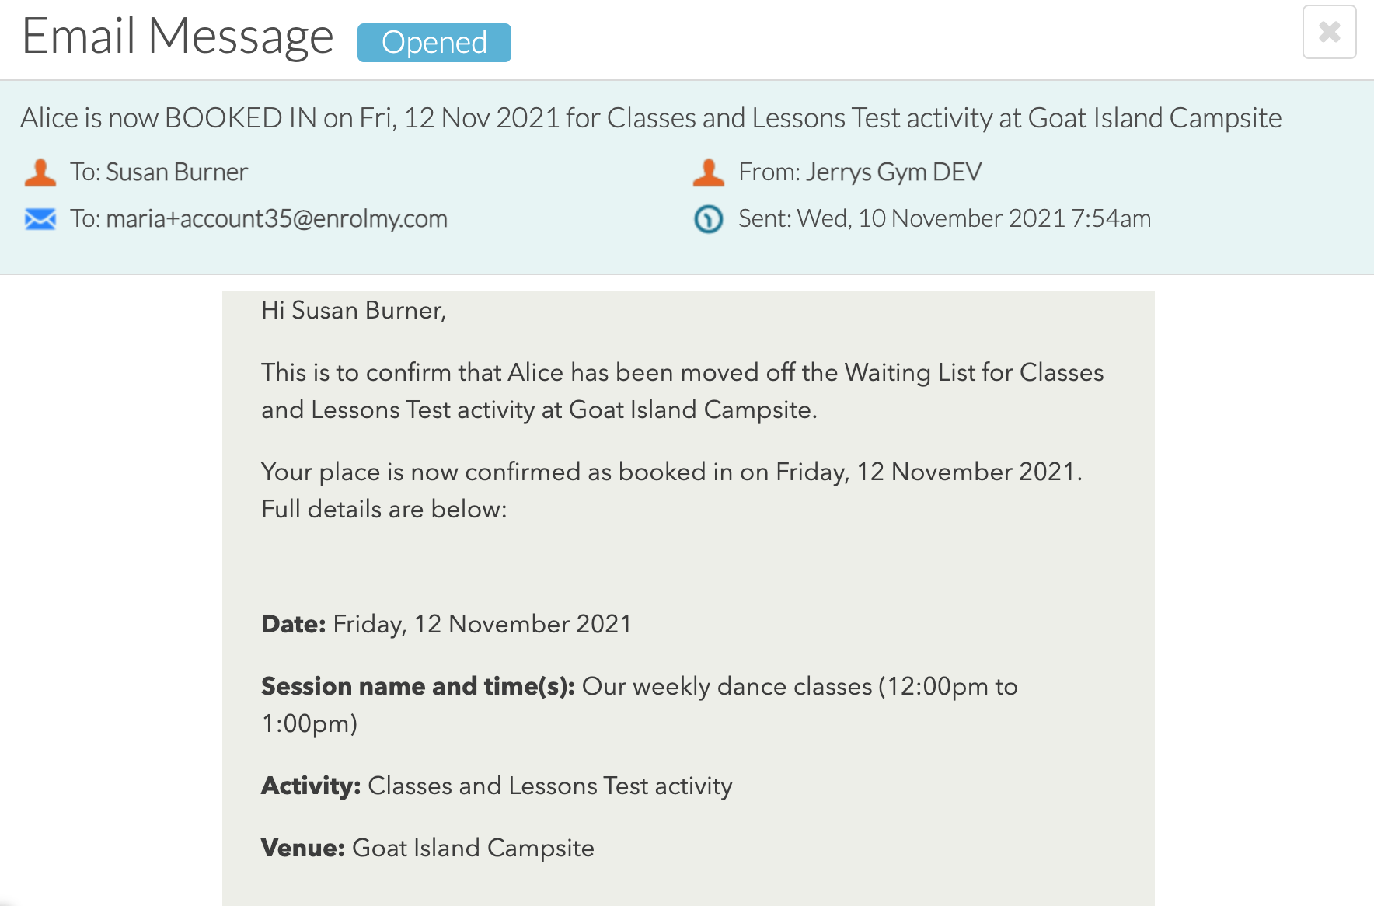Click the recipient name Susan Burner
The height and width of the screenshot is (906, 1374).
click(x=176, y=172)
